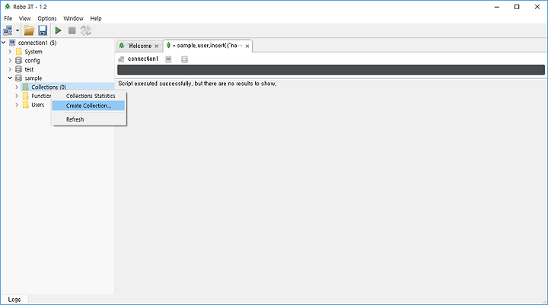
Task: Click the connection1 label in query bar
Action: 143,59
